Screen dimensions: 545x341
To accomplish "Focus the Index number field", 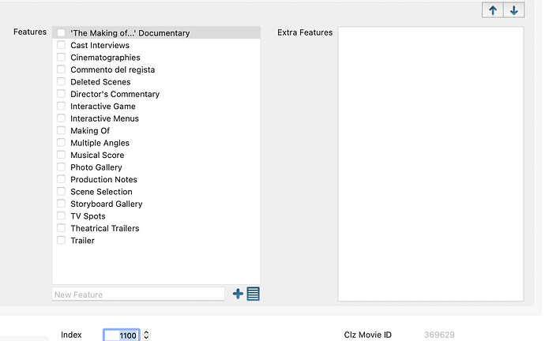I will (122, 335).
